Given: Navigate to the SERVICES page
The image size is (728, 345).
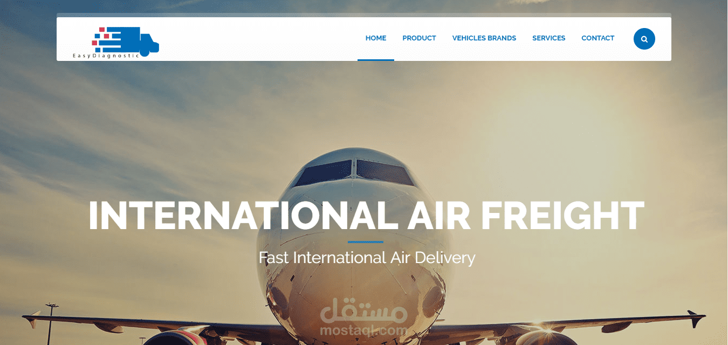Looking at the screenshot, I should pyautogui.click(x=548, y=38).
